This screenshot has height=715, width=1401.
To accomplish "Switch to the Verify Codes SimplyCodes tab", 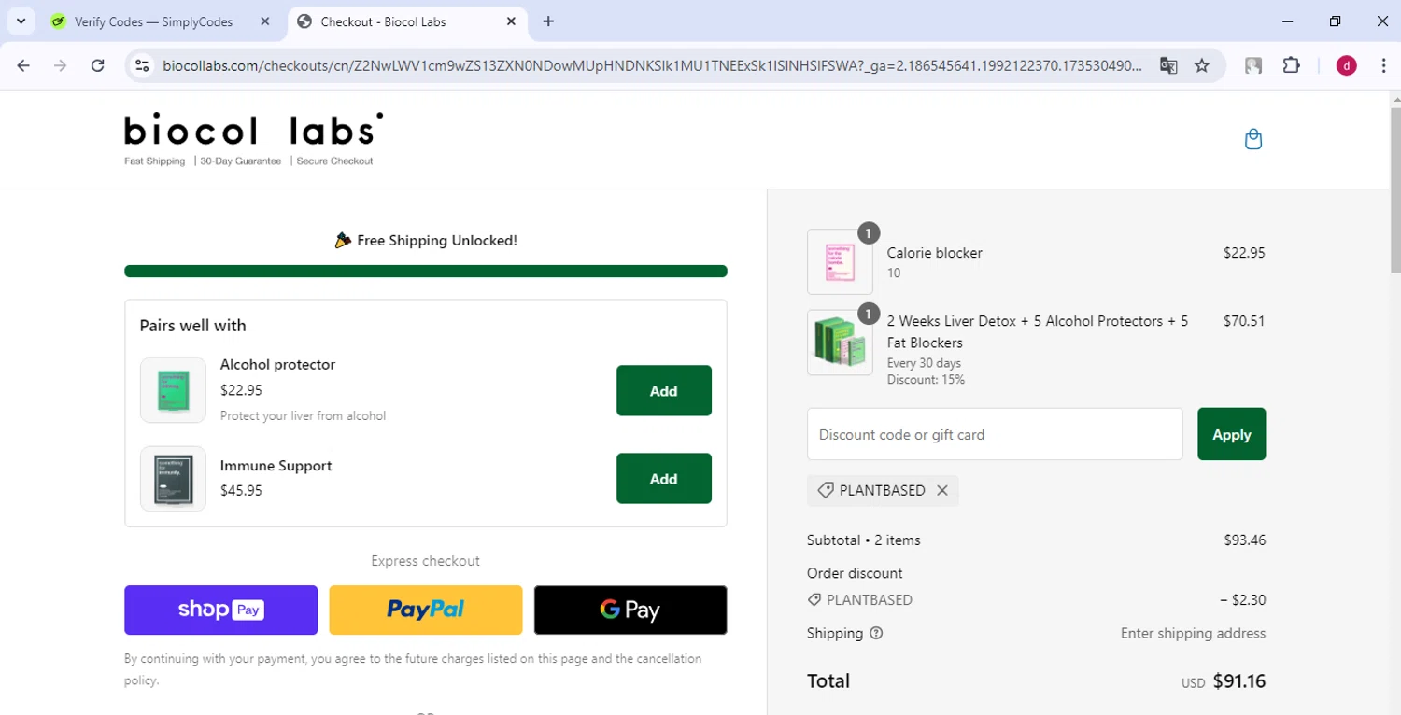I will pyautogui.click(x=154, y=21).
